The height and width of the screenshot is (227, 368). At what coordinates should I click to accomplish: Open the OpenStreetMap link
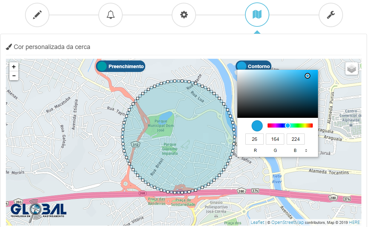287,222
